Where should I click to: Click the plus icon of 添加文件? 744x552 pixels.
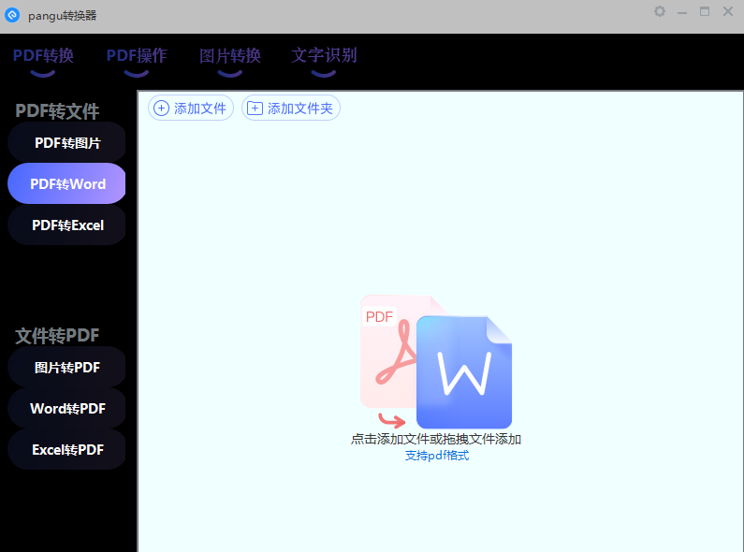tap(161, 109)
